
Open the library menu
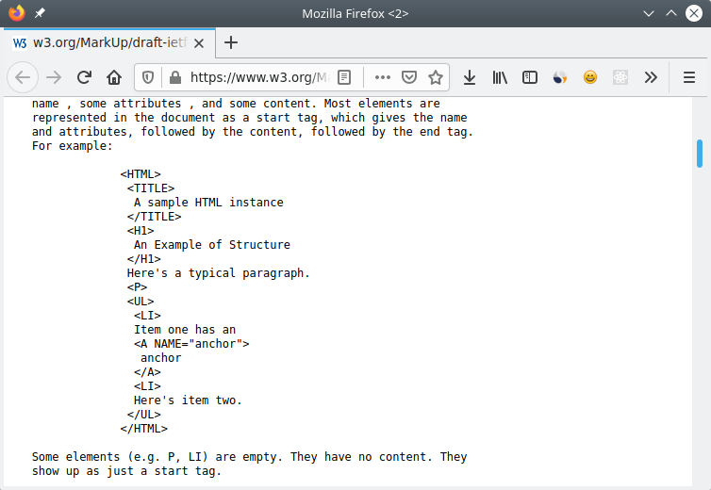click(500, 77)
